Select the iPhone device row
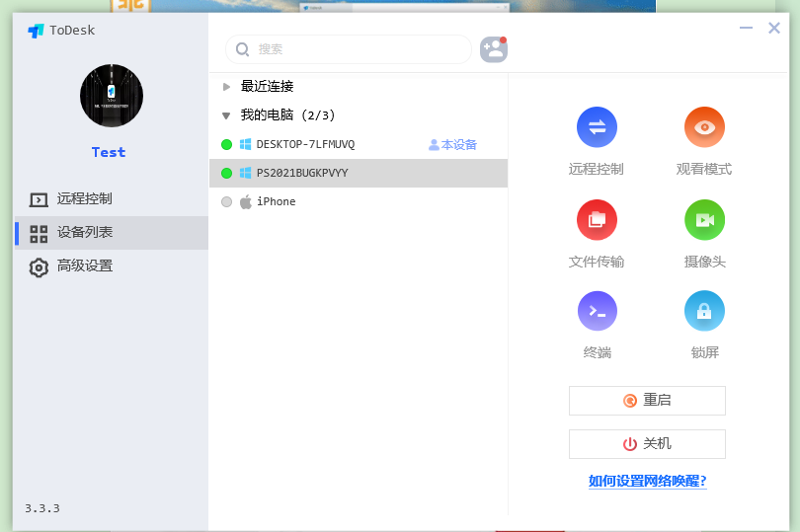This screenshot has width=800, height=532. point(359,201)
